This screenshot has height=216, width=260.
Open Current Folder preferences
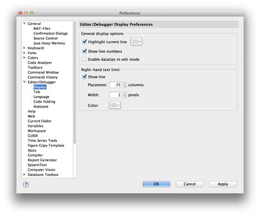39,121
